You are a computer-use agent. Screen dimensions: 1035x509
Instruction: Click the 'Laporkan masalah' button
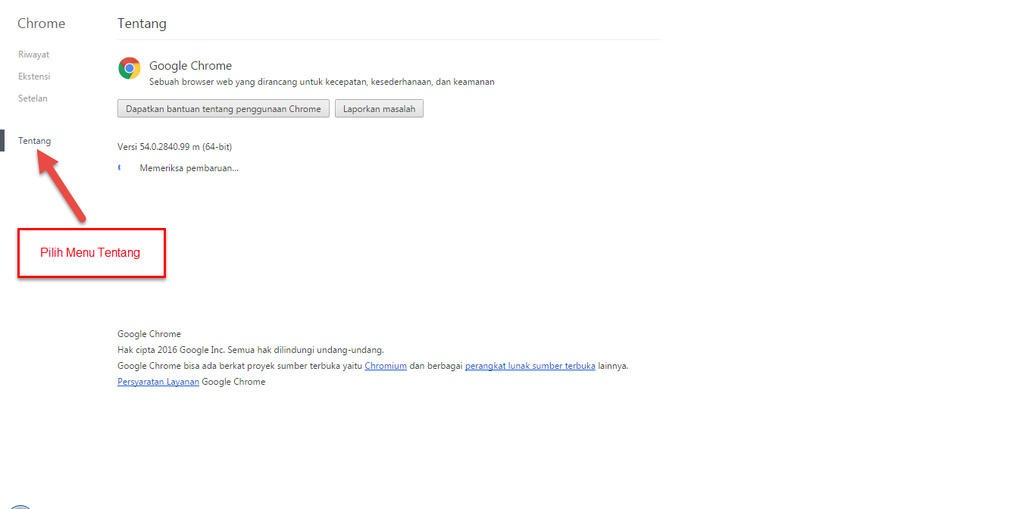click(379, 108)
